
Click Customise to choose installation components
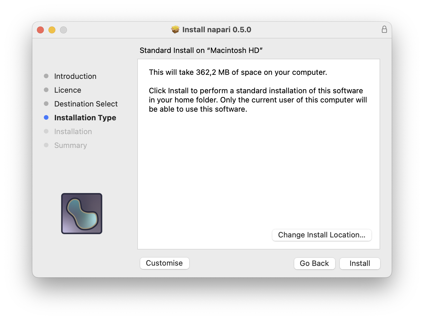pos(164,263)
